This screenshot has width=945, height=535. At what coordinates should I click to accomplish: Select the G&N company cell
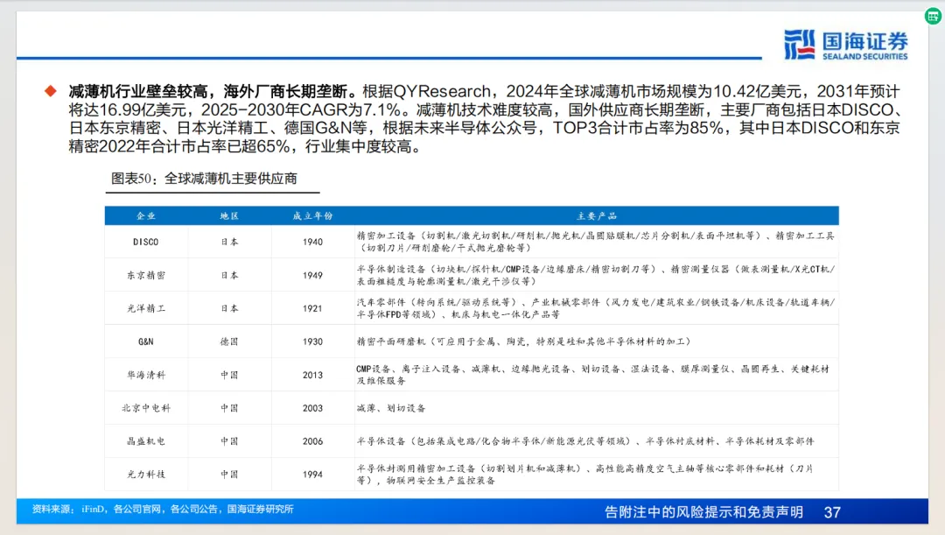tap(146, 341)
